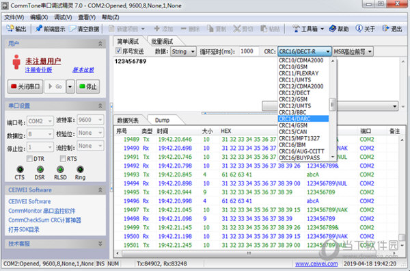Viewport: 410px width, 271px height.
Task: Click the 粘贴 paste icon
Action: (x=264, y=28)
